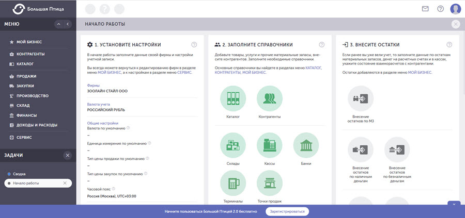
Task: Click the Зарегистрироваться button
Action: (288, 211)
